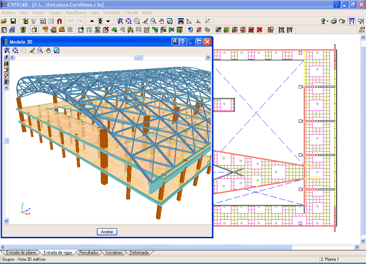
Task: Go up one floor with the up arrow
Action: 92,21
